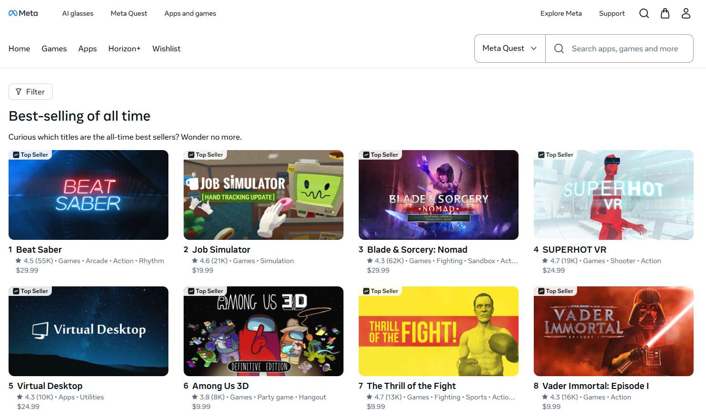Open the shopping bag cart icon
706x417 pixels.
665,13
